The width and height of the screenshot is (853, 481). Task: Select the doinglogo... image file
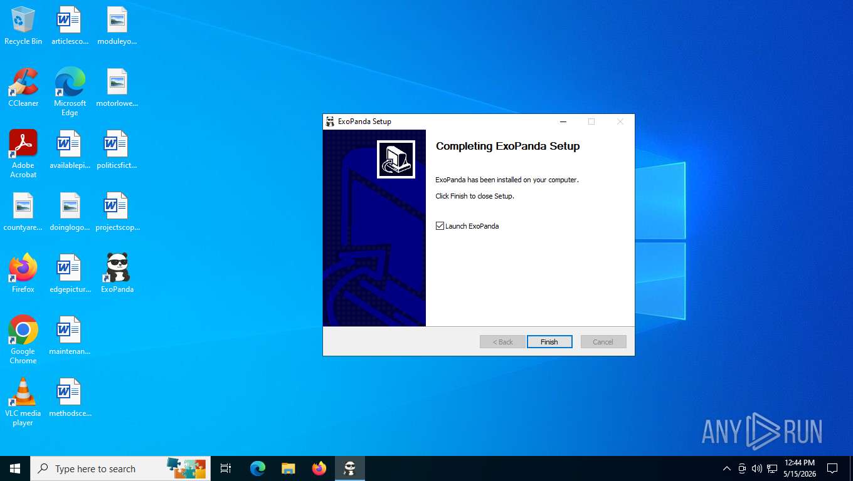70,212
